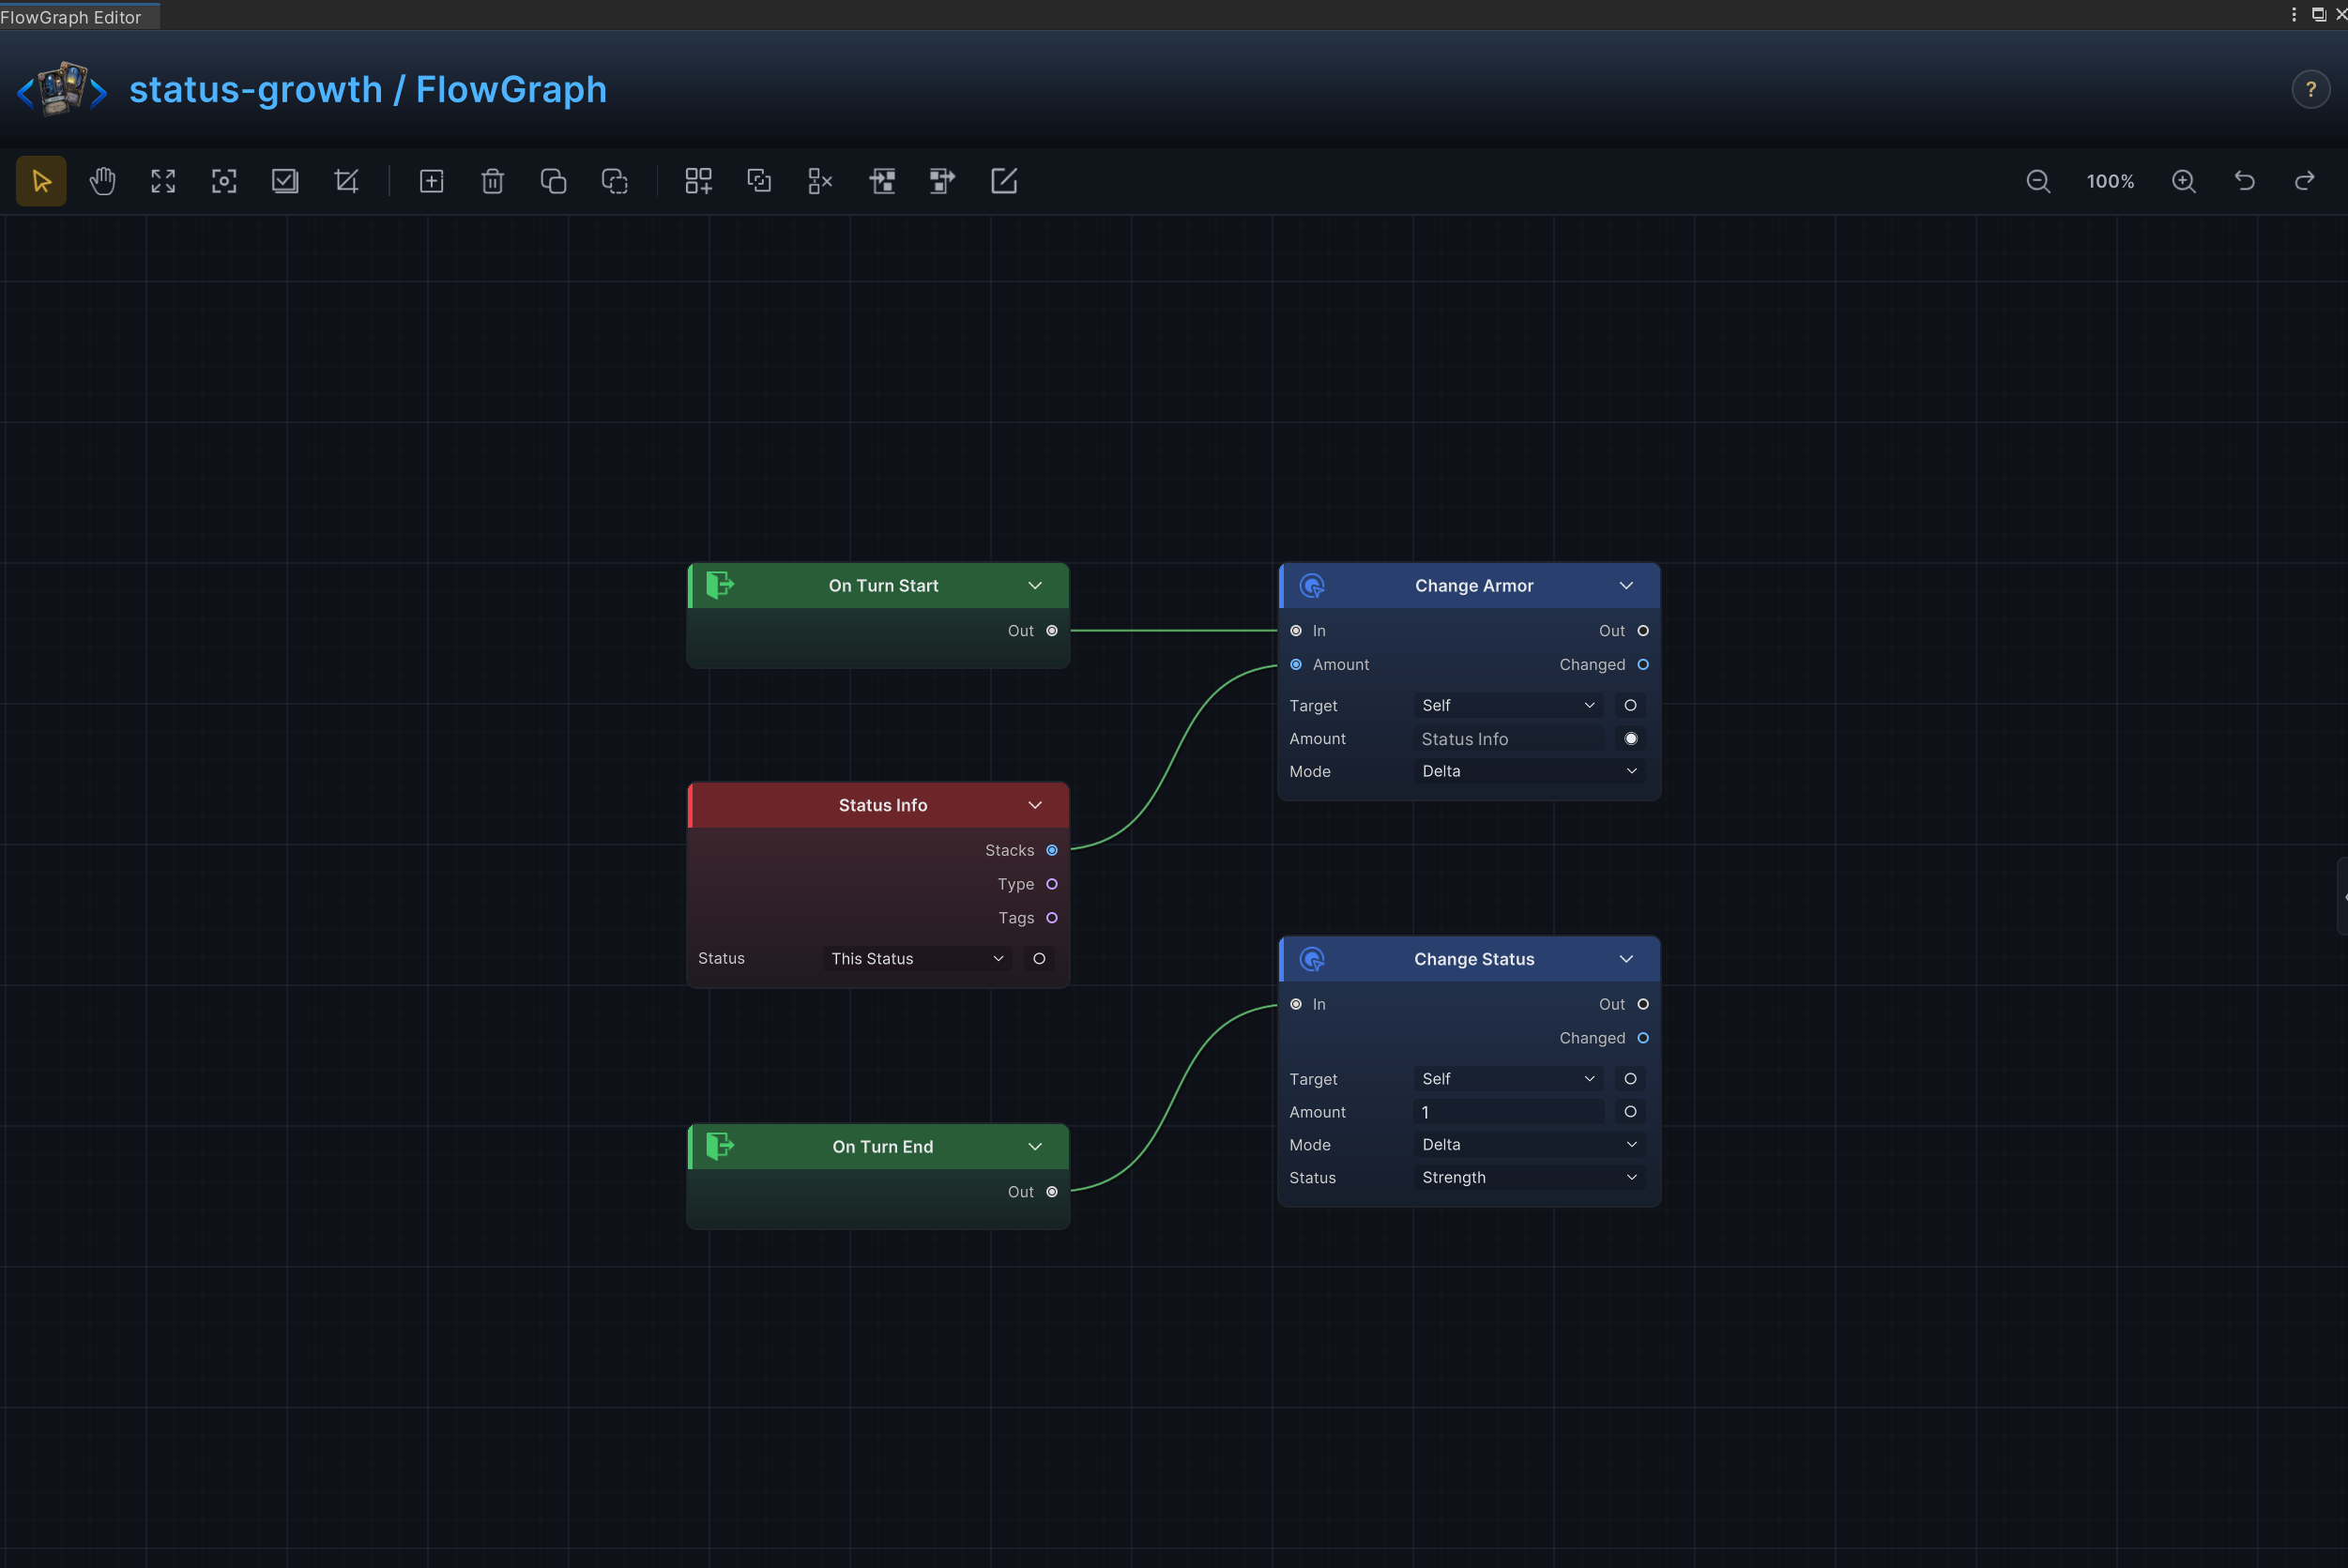Zoom in with the plus magnifier
Viewport: 2348px width, 1568px height.
(2183, 181)
